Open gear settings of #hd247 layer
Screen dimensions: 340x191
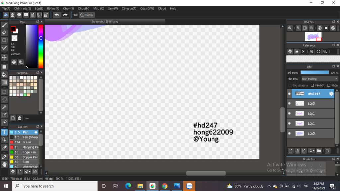(x=331, y=94)
